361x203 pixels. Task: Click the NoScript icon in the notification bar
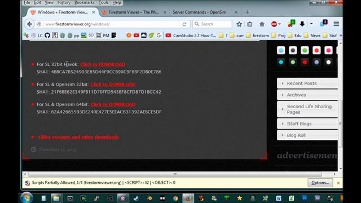(x=28, y=183)
